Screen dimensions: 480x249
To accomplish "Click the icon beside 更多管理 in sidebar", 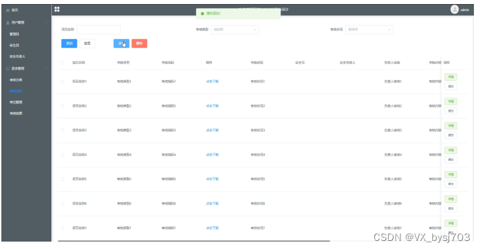I will click(8, 69).
